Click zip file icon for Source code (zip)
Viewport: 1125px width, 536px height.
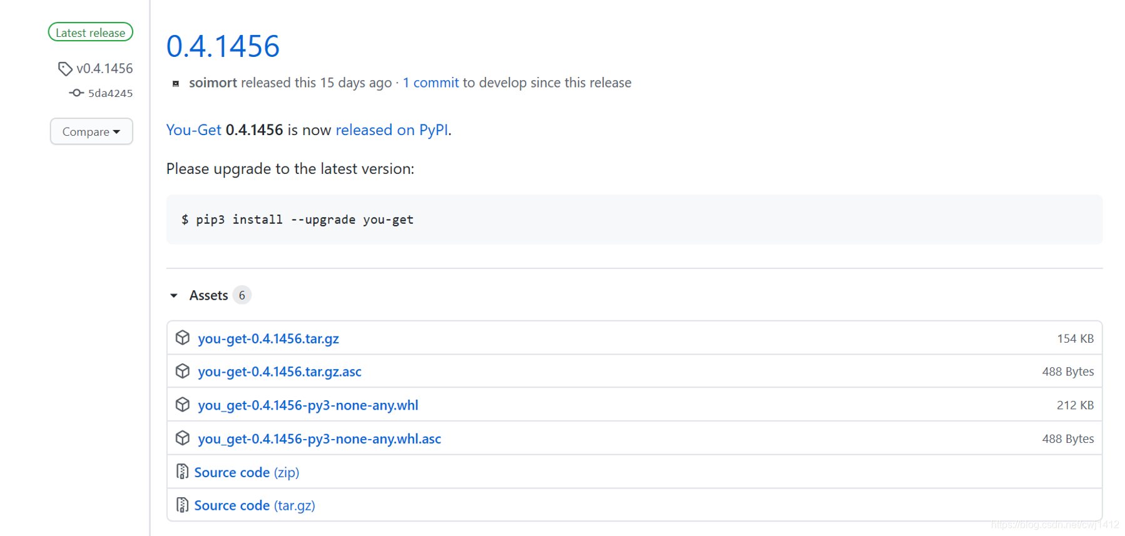point(182,472)
